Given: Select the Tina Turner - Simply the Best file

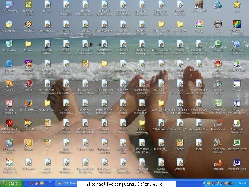Looking at the screenshot, I should coord(85,127).
